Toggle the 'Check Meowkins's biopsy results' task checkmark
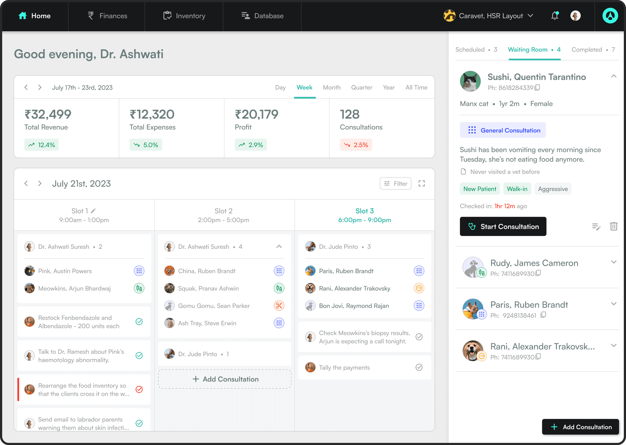The width and height of the screenshot is (626, 445). (x=419, y=337)
